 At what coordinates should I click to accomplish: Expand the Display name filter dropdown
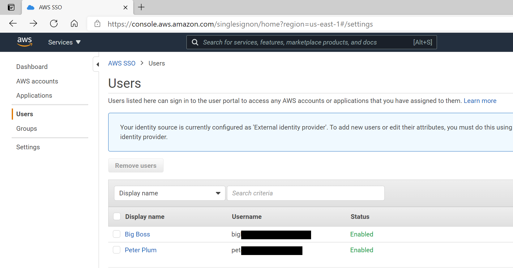pos(169,193)
